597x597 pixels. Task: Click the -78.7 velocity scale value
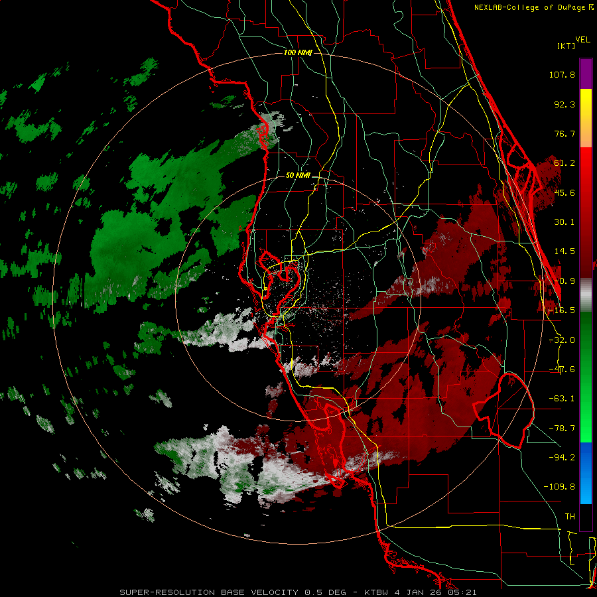pyautogui.click(x=562, y=429)
